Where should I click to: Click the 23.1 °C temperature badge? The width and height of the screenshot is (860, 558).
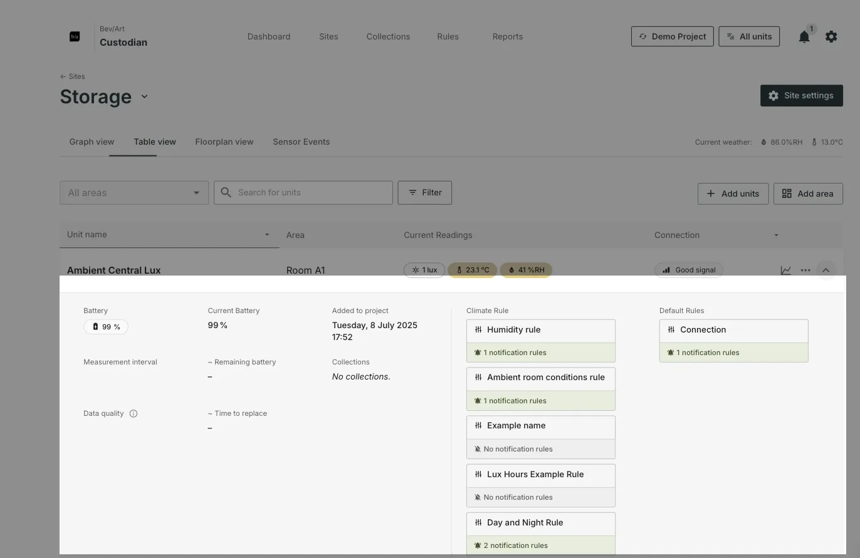point(473,270)
